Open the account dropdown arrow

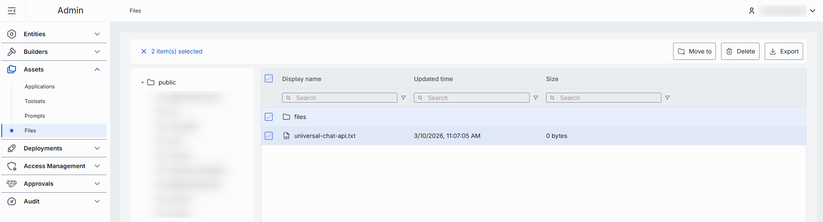[x=813, y=11]
